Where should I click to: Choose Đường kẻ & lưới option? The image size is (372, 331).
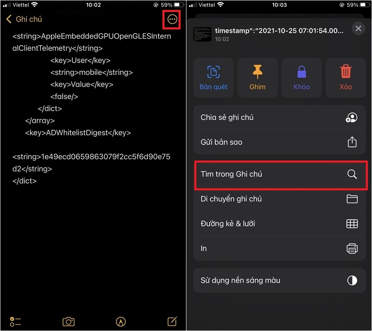coord(279,223)
